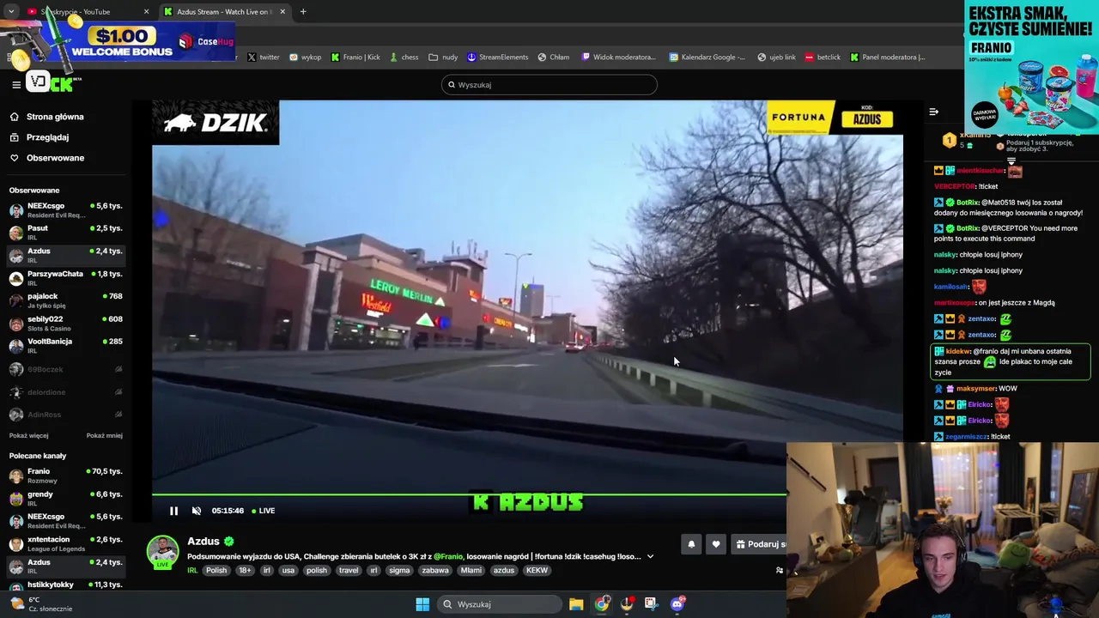Open Franio recommended channel
This screenshot has height=618, width=1099.
(66, 476)
